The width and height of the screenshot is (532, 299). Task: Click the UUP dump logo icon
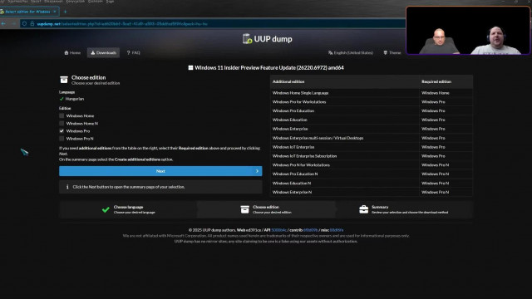(248, 39)
